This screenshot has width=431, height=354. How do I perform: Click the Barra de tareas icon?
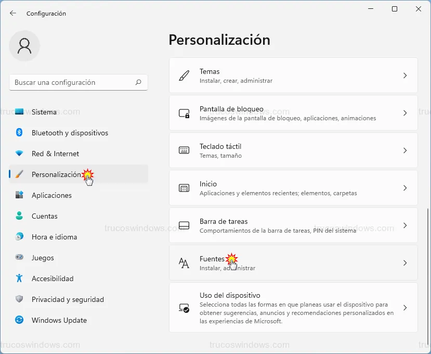point(184,225)
